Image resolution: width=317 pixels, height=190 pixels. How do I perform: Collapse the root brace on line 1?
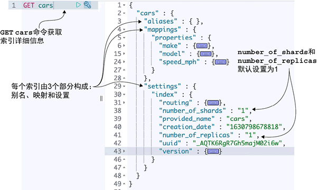pyautogui.click(x=124, y=5)
